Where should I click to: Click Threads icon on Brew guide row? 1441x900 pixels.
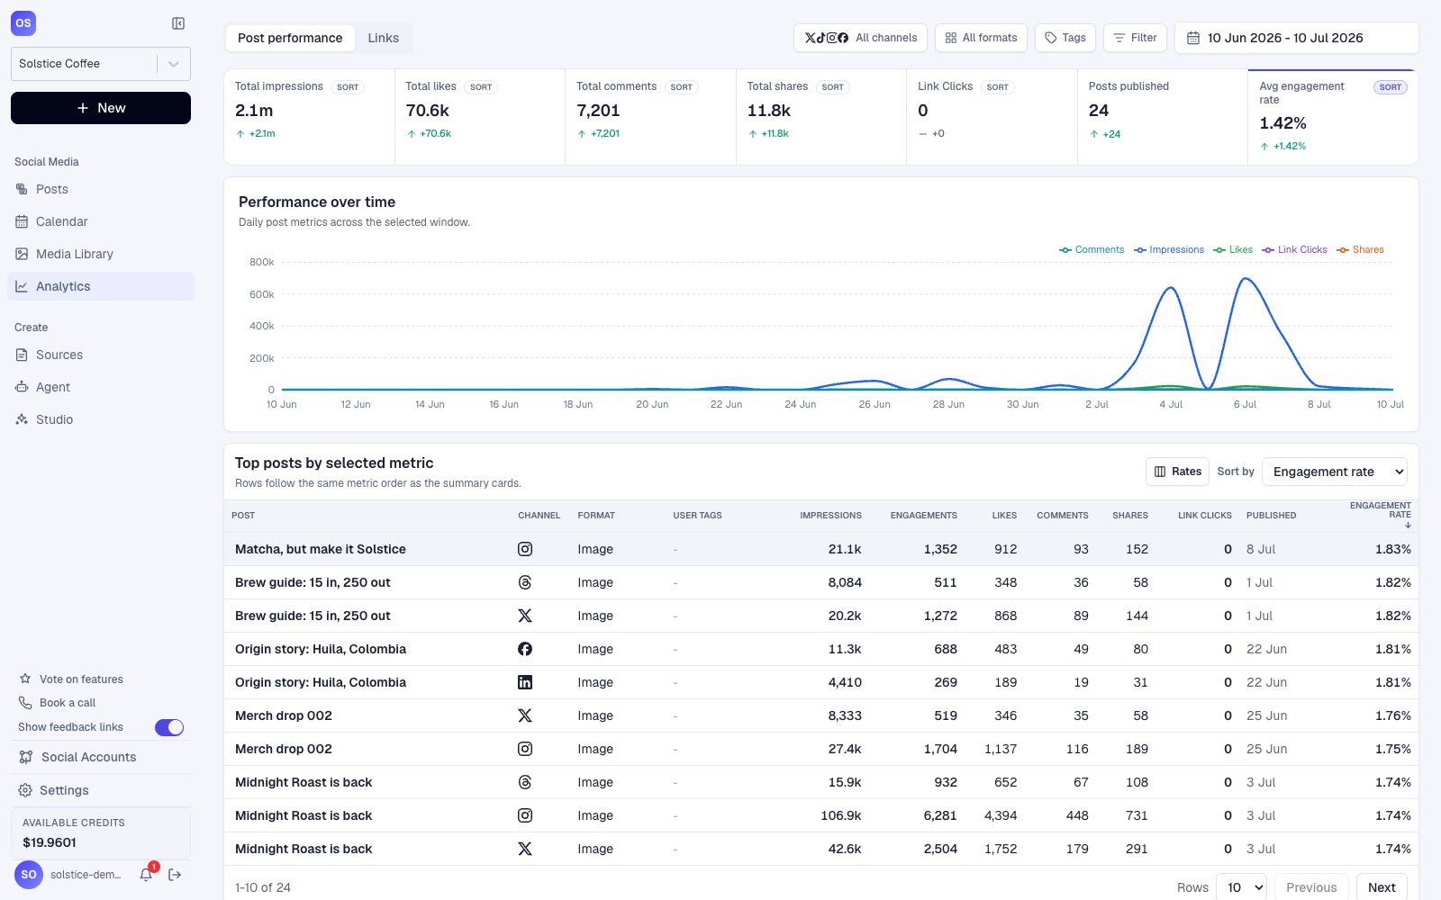tap(525, 582)
